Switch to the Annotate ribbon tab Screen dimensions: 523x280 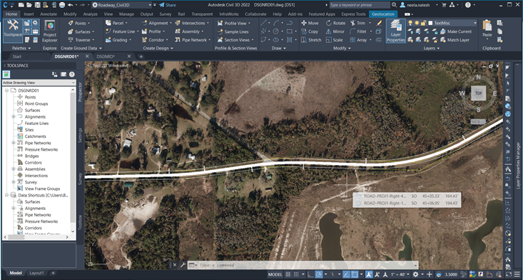click(x=49, y=14)
